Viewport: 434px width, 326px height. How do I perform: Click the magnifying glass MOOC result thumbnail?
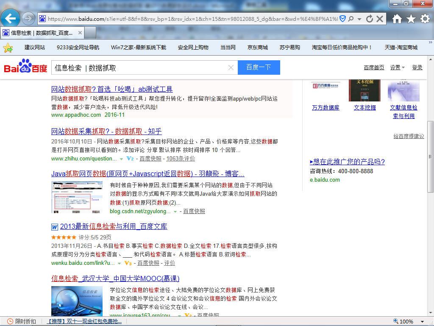(x=77, y=301)
